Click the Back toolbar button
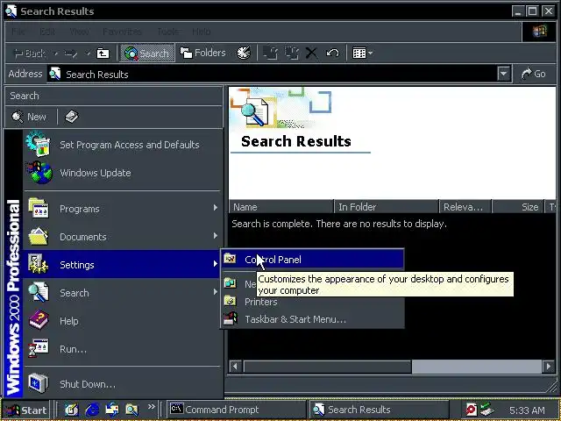 (x=30, y=54)
